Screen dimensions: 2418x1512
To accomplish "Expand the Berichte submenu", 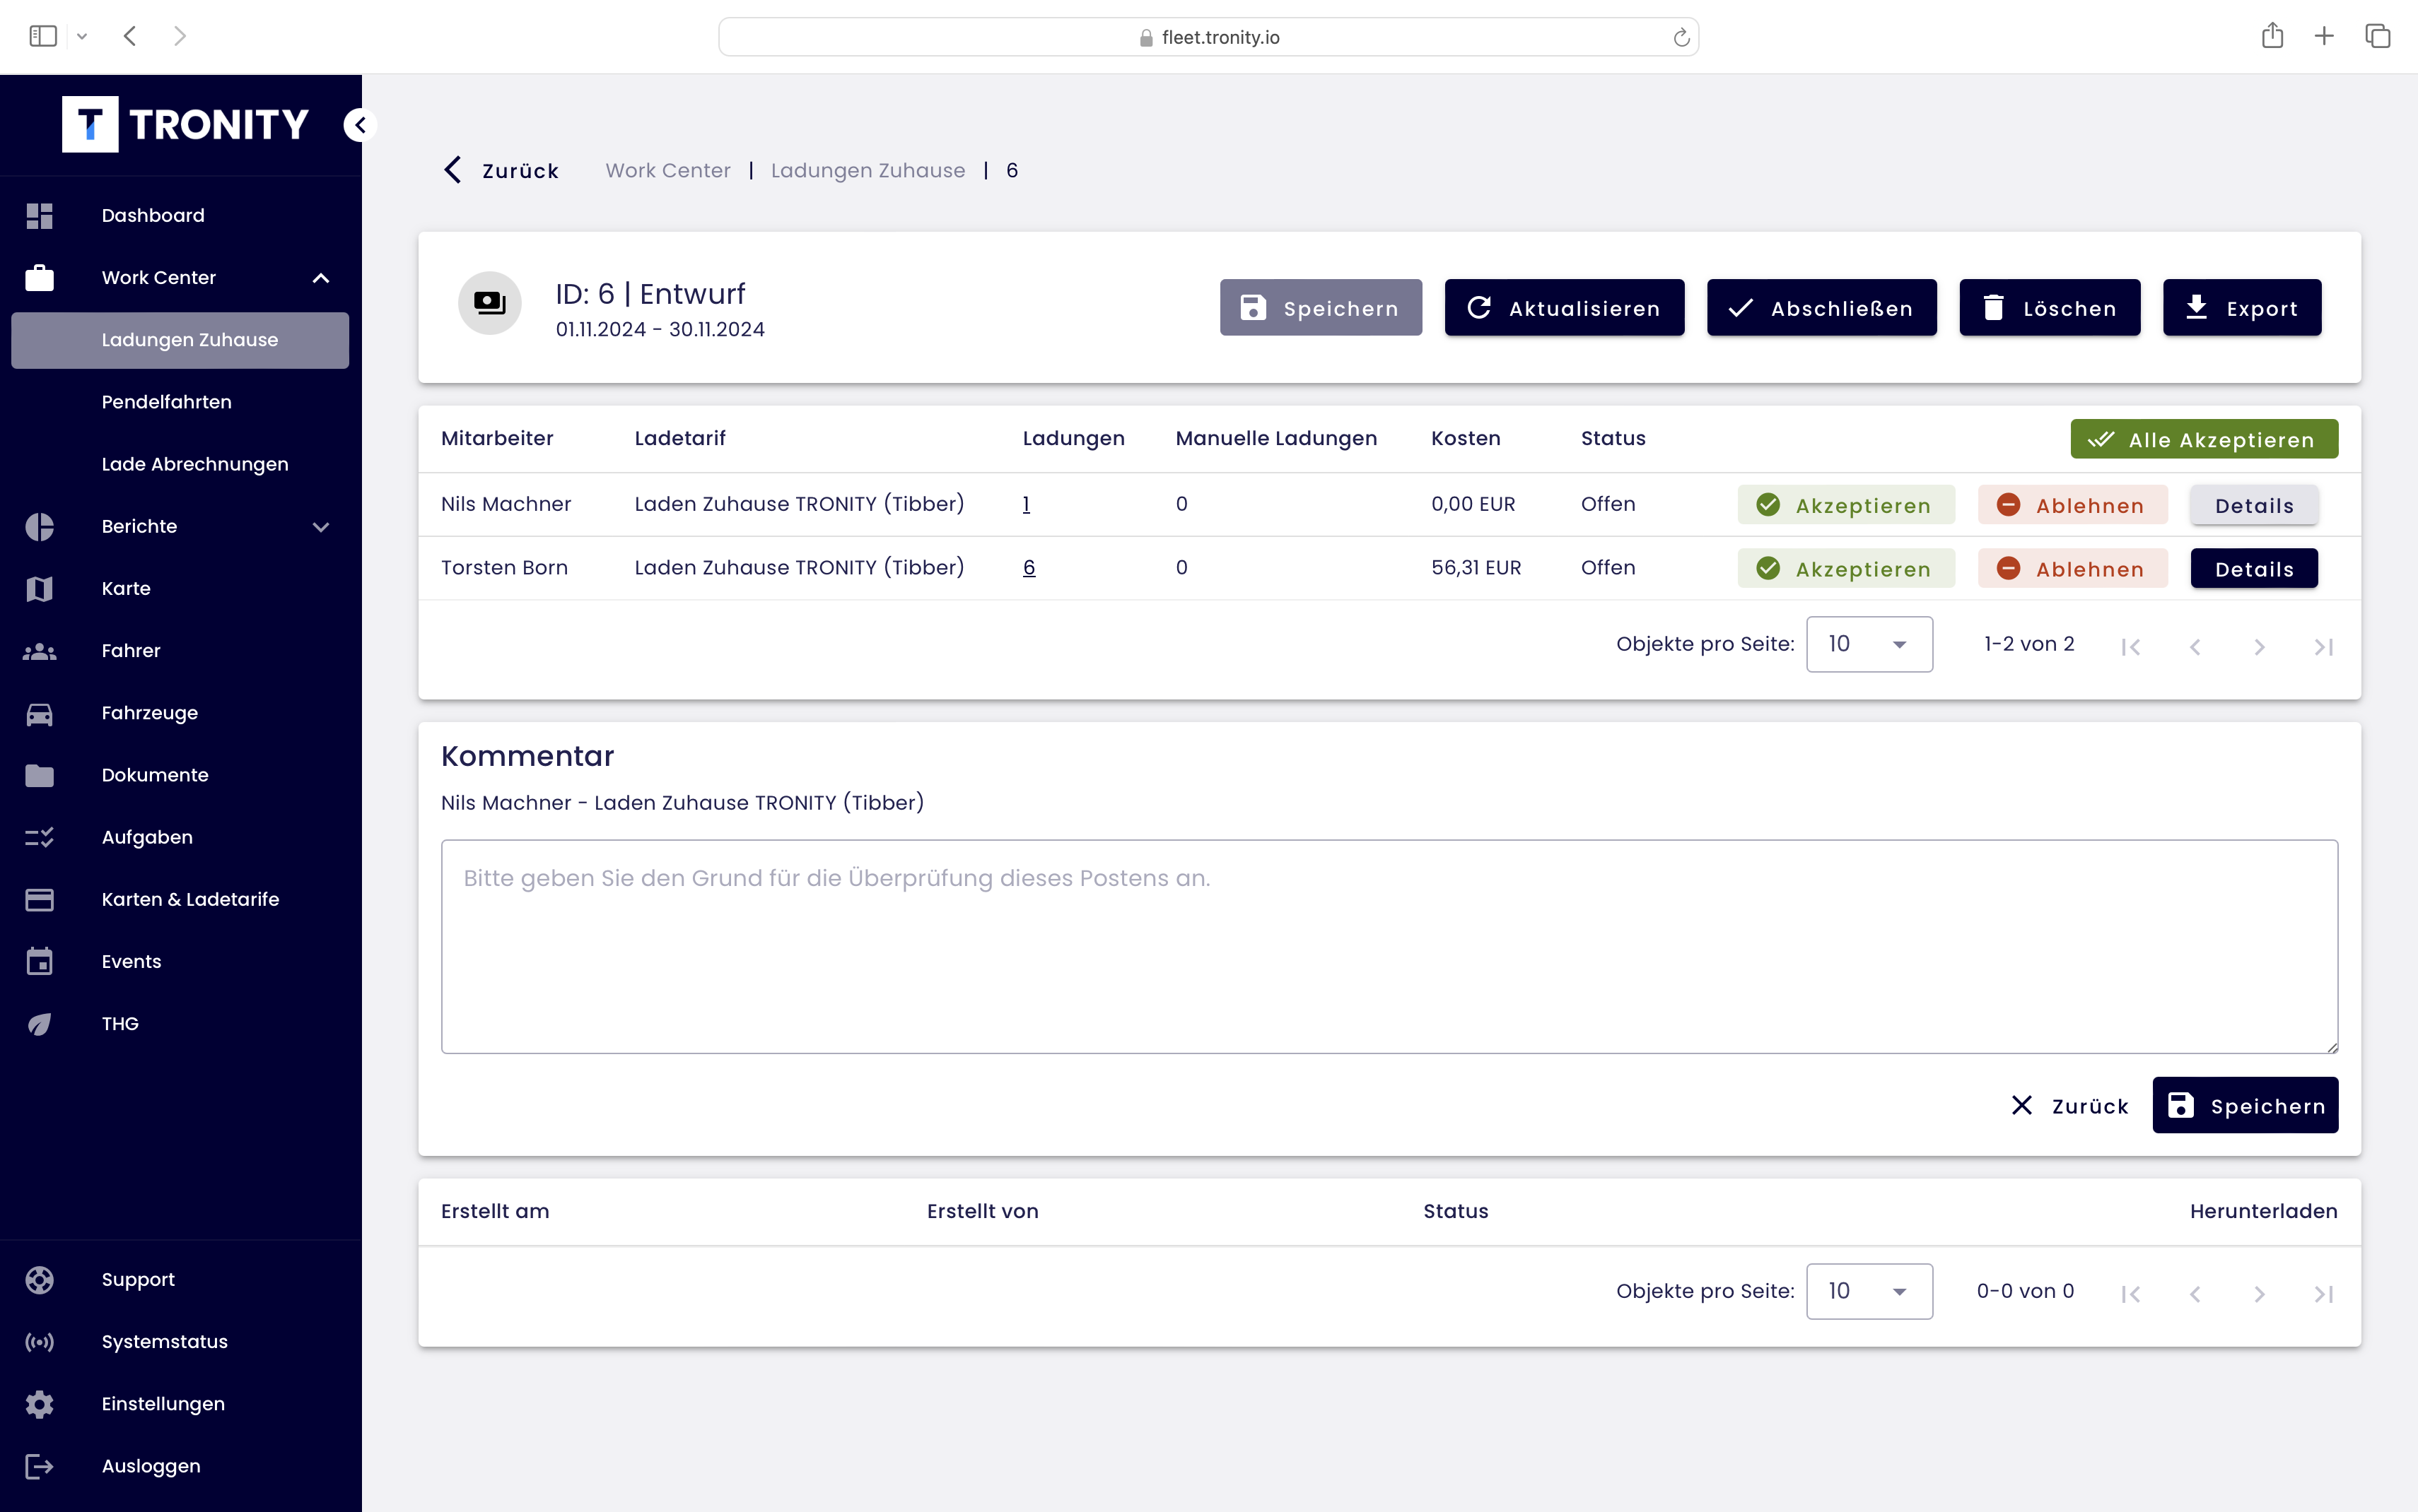I will point(321,527).
